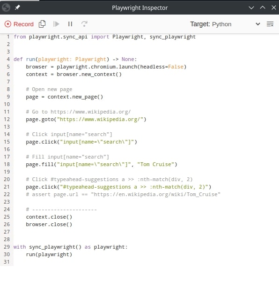Screen dimensions: 279x289
Task: Close the Playwright Inspector window
Action: pos(274,8)
